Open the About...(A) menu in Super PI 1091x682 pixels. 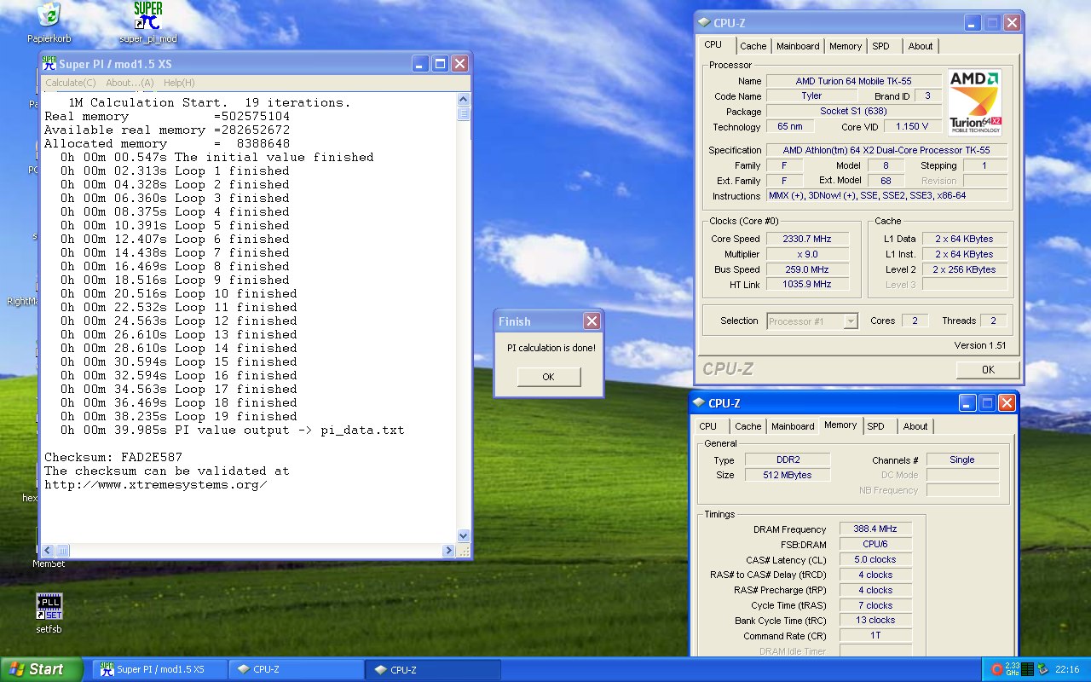130,83
